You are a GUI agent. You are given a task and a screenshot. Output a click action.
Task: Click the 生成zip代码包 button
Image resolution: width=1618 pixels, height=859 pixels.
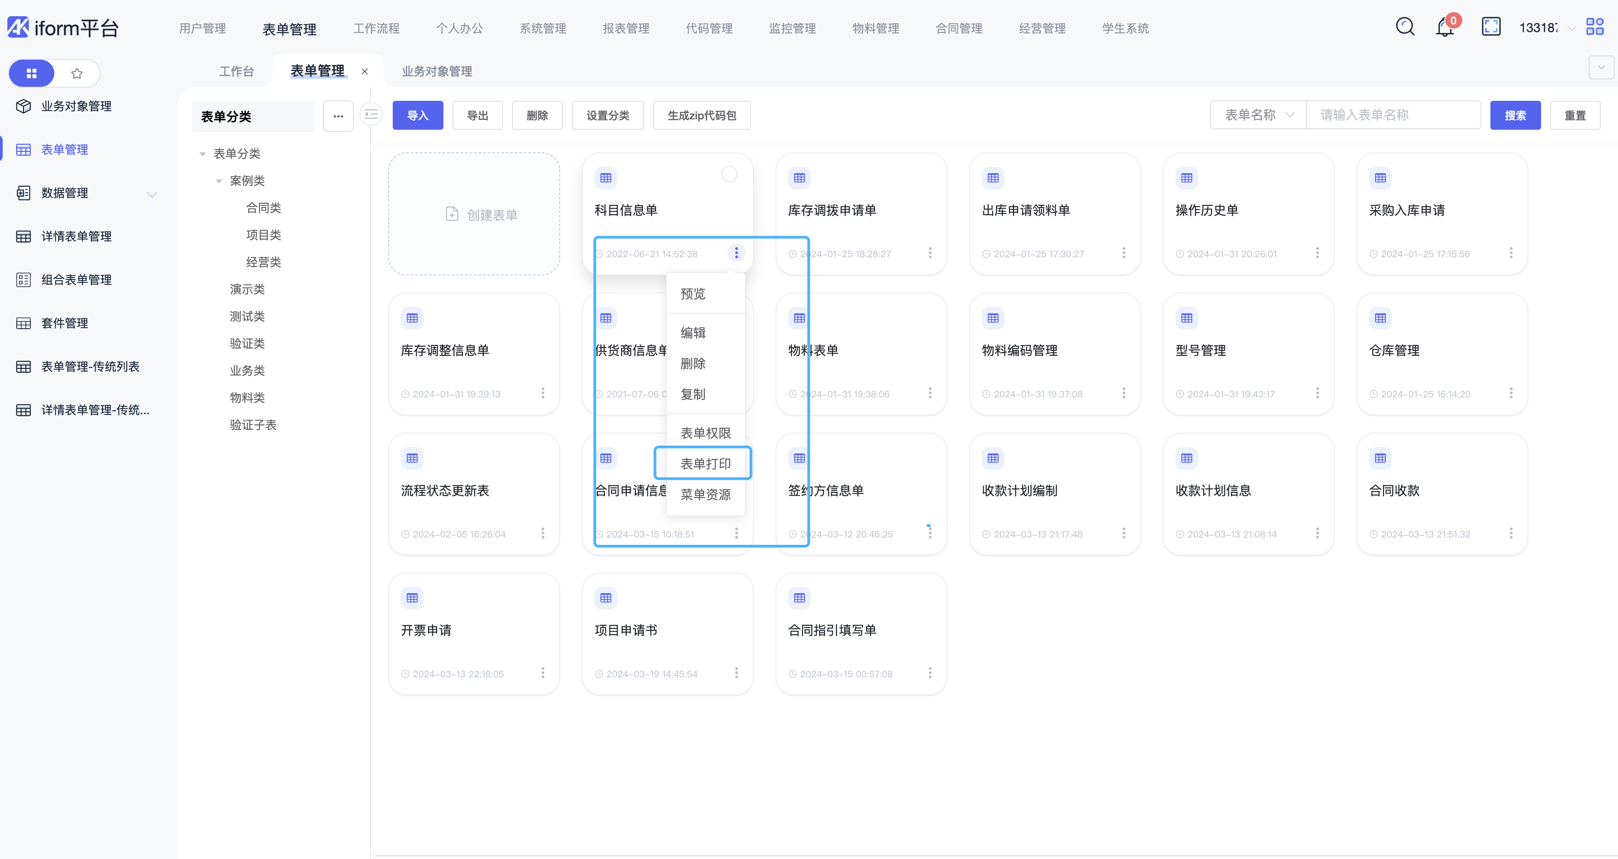702,115
